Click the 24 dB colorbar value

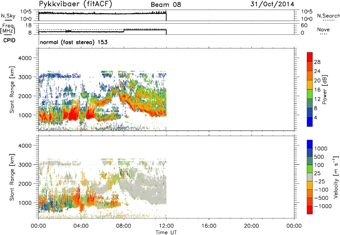[317, 71]
